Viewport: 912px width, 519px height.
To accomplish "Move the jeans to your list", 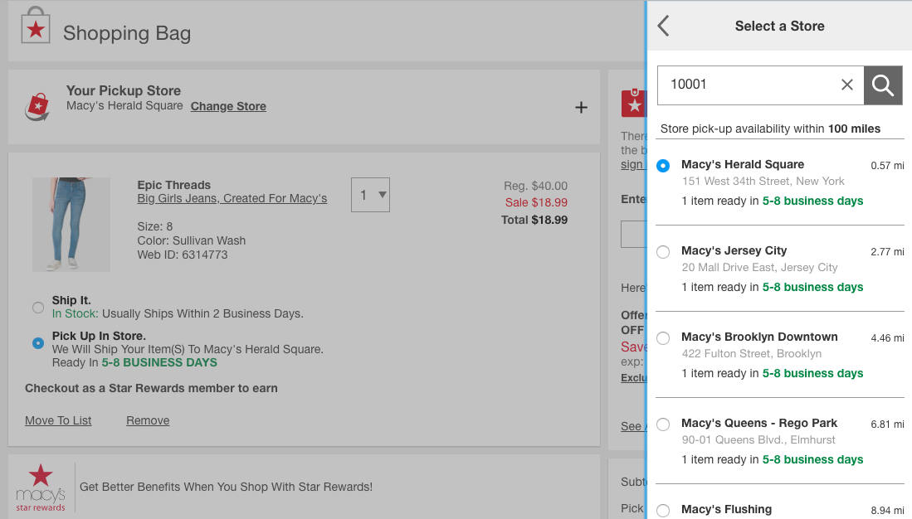I will pos(57,420).
